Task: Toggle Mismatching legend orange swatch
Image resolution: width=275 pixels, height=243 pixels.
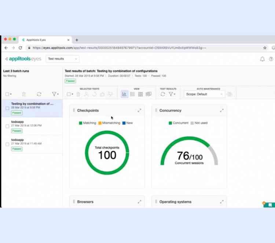Action: pos(100,123)
